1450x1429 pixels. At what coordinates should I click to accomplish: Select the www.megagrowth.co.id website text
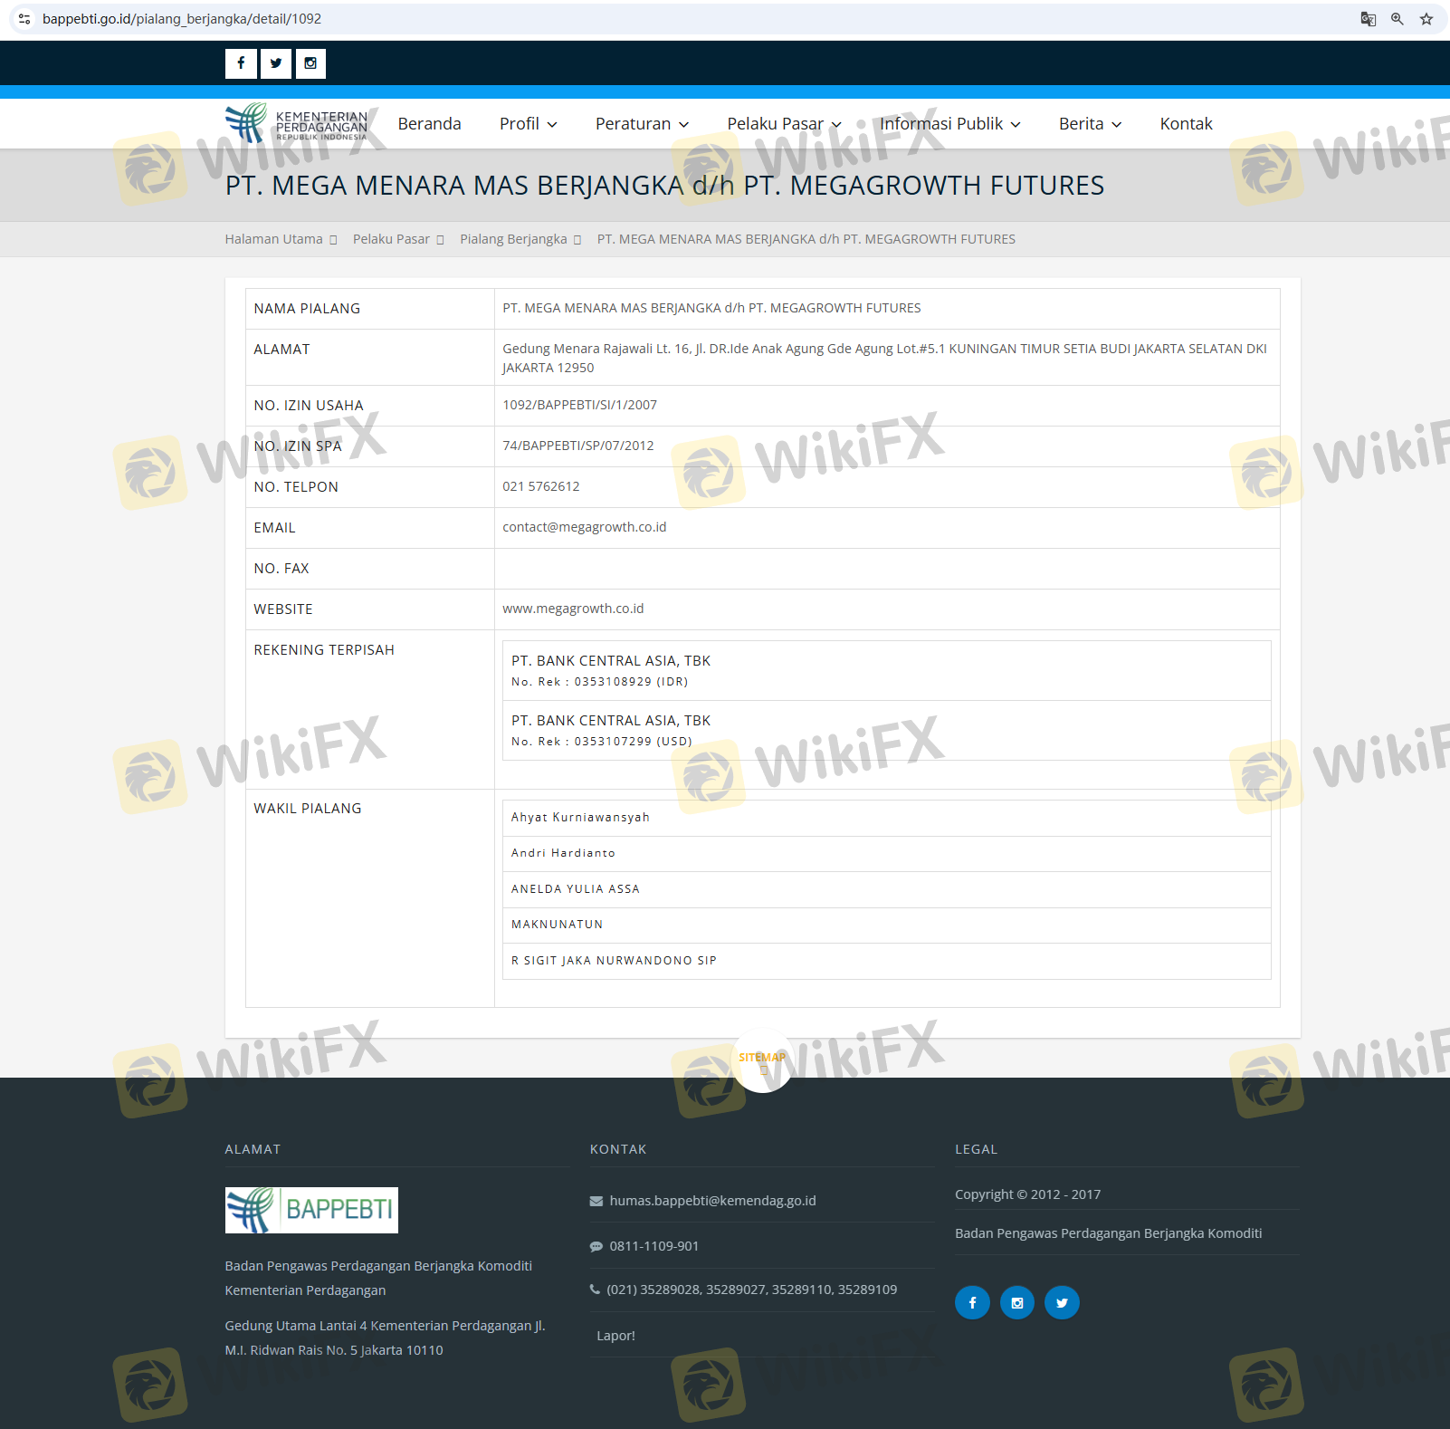click(x=574, y=609)
